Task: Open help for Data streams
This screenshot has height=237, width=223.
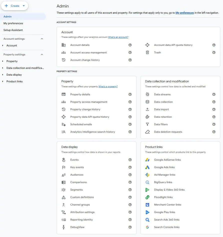Action: click(214, 95)
